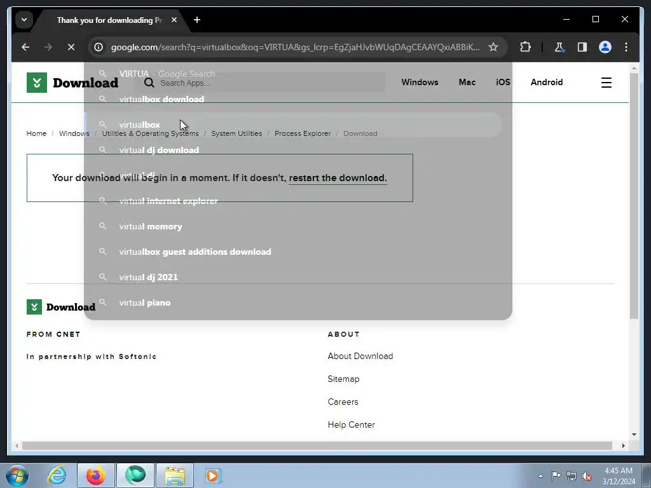Screen dimensions: 651x488
Task: Choose the highlighted 'virtualbox' suggestion
Action: click(x=292, y=125)
